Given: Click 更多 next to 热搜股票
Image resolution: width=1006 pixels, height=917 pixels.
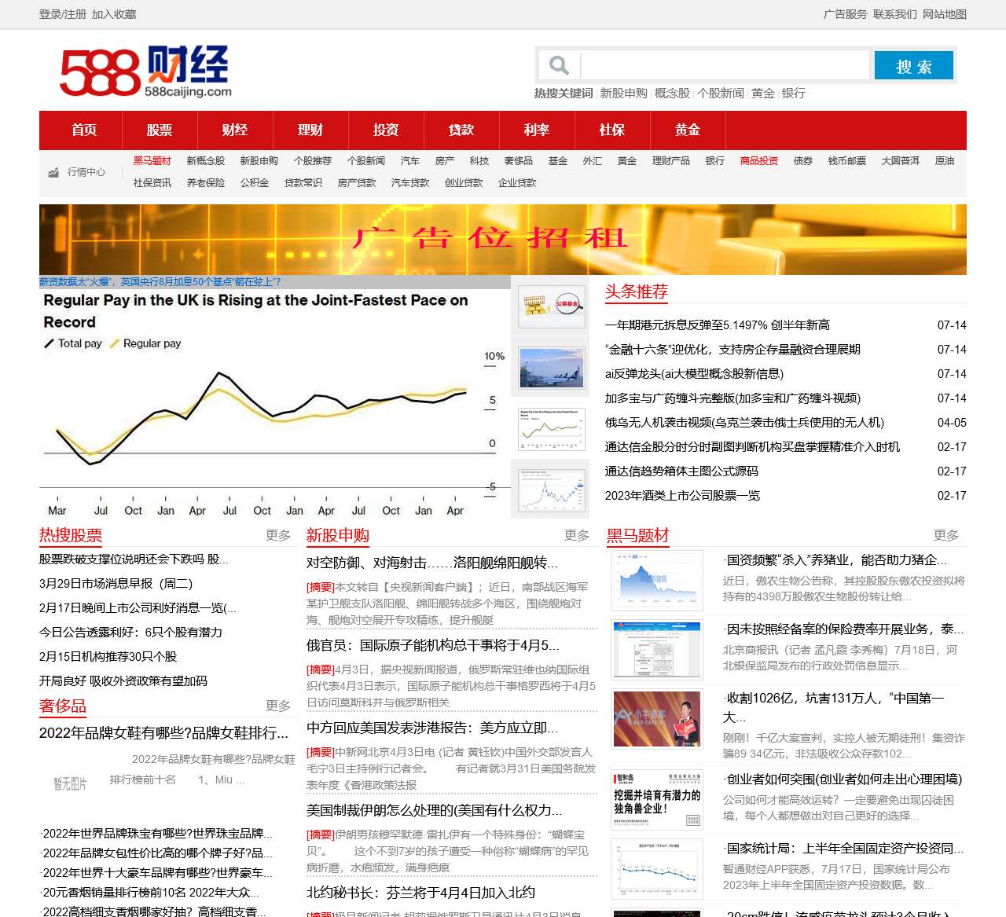Looking at the screenshot, I should tap(277, 535).
